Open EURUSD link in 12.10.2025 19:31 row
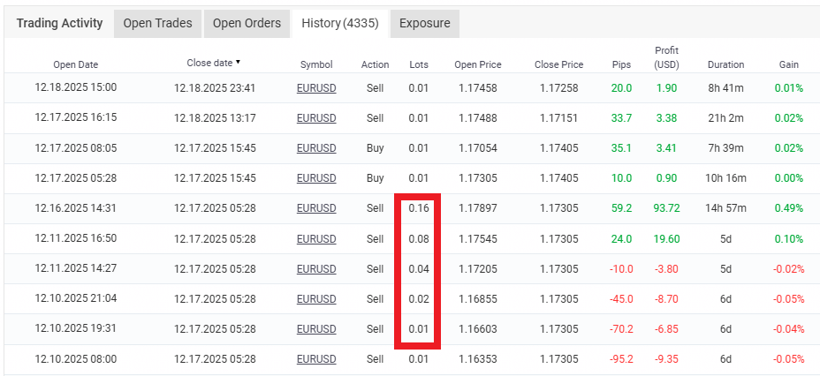The image size is (820, 376). point(316,329)
